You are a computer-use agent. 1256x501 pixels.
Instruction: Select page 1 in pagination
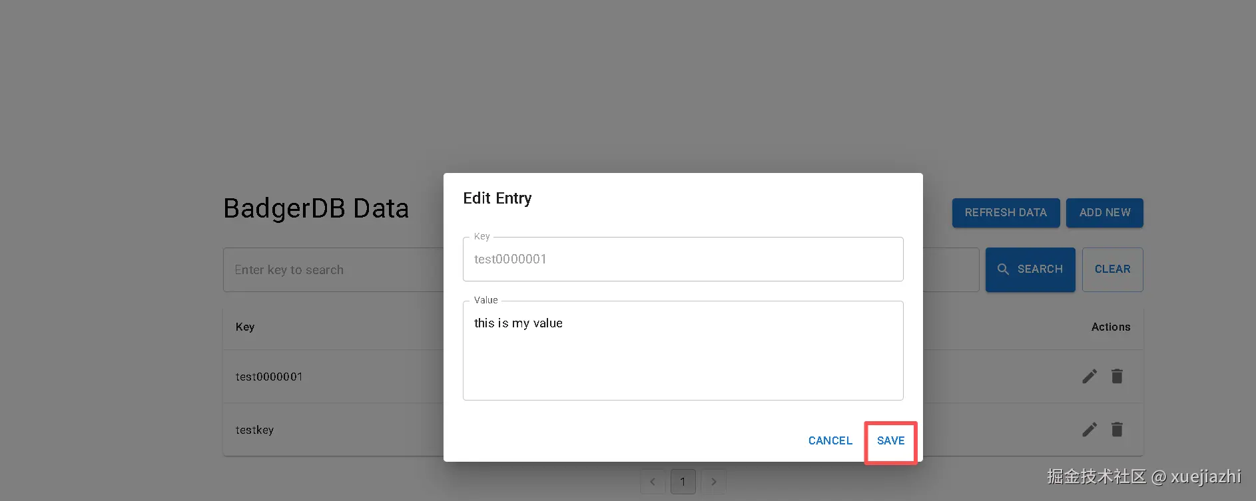(683, 482)
